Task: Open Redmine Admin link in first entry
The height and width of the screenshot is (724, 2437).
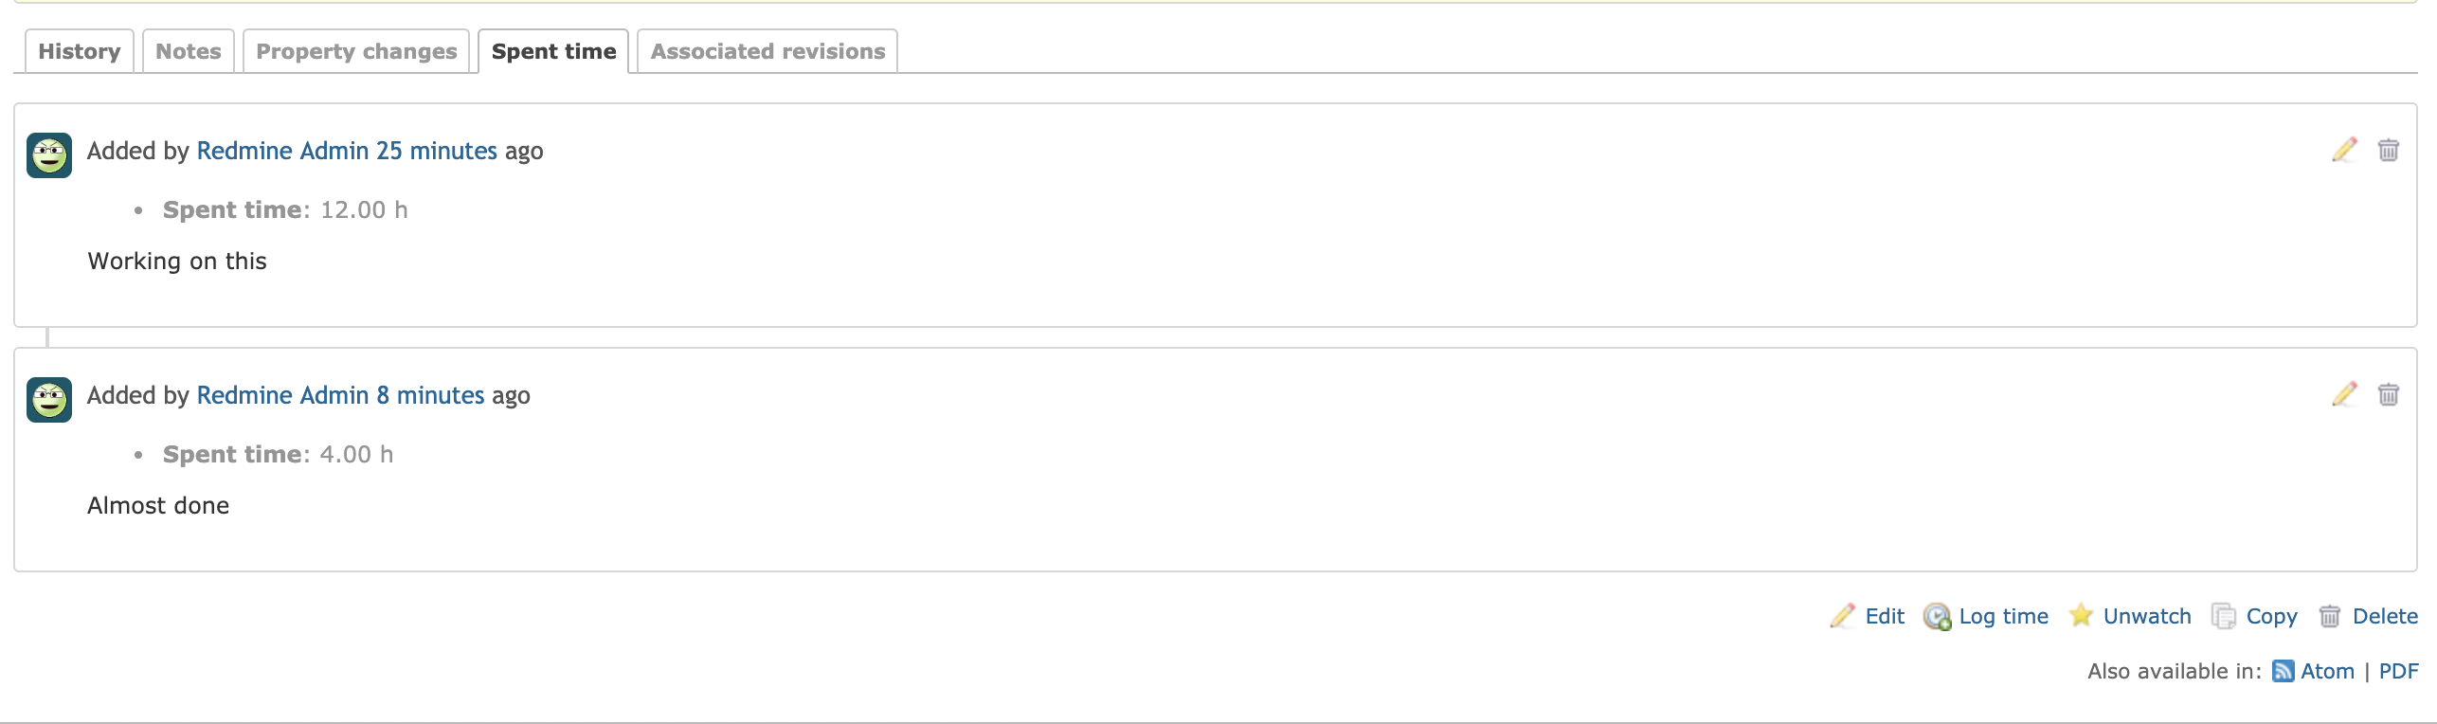Action: (282, 151)
